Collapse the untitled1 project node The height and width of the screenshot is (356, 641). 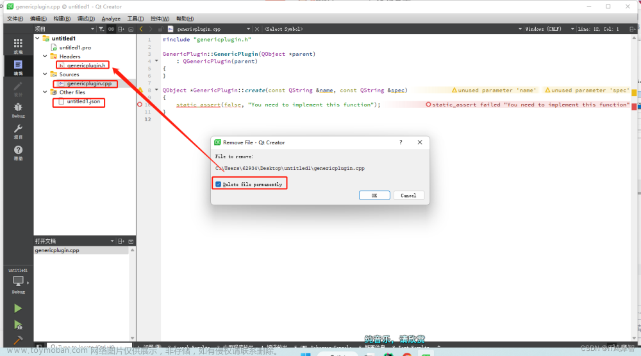pos(38,38)
